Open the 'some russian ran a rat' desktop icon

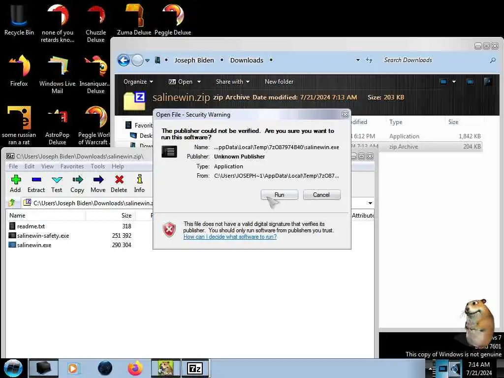click(x=19, y=126)
